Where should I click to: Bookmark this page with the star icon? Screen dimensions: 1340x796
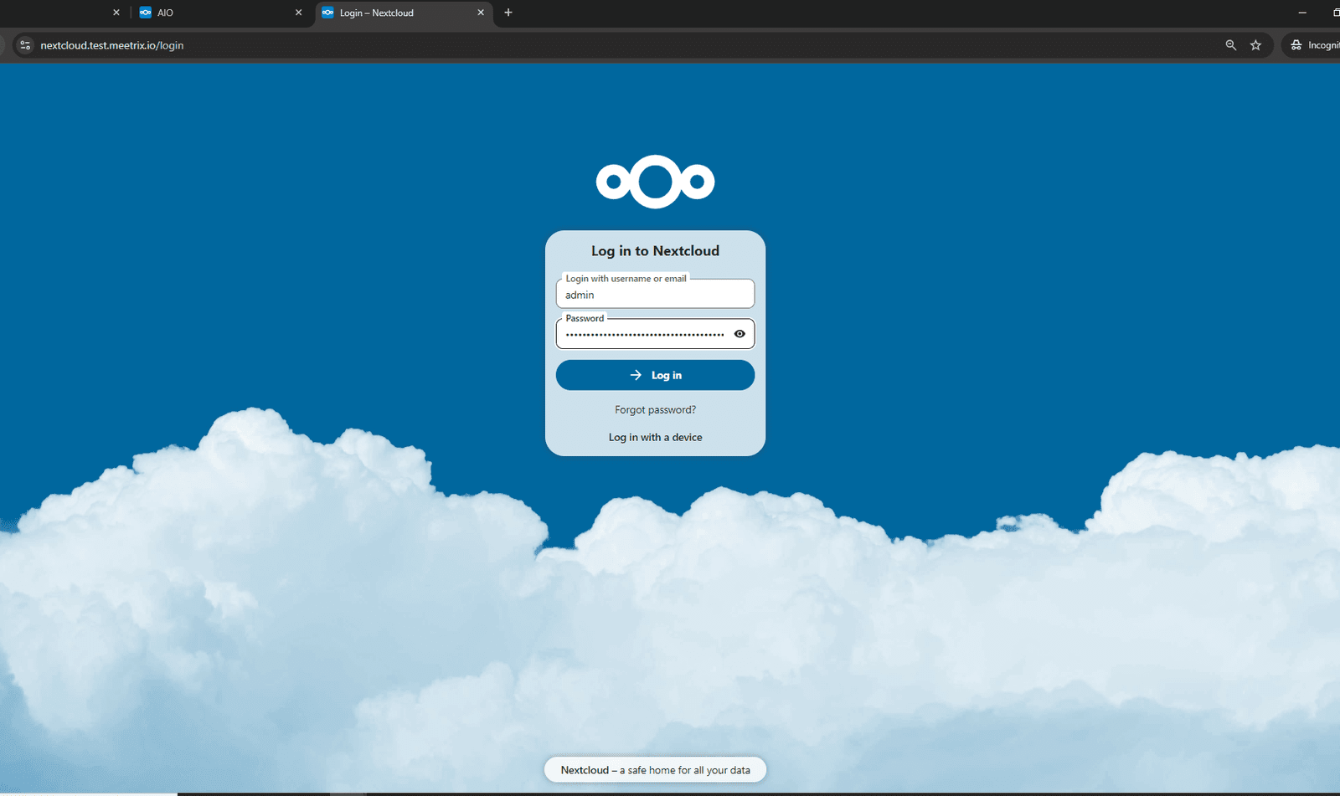[x=1255, y=45]
